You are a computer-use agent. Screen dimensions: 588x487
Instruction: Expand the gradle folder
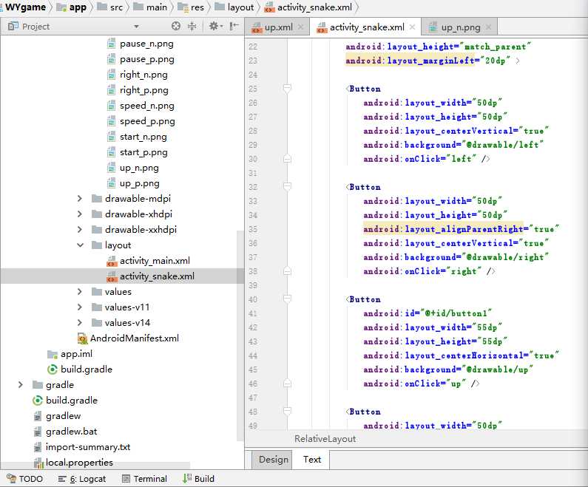21,385
